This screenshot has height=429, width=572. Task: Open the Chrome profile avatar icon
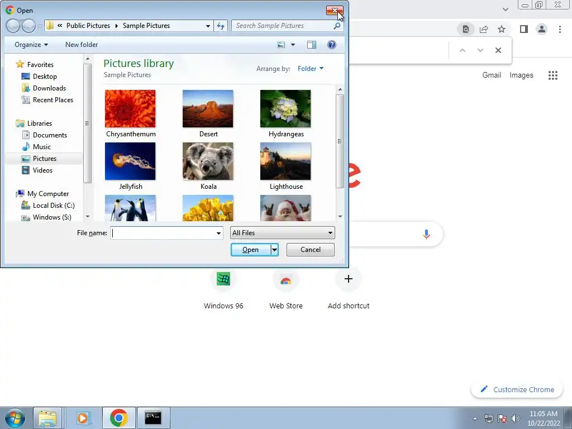542,29
